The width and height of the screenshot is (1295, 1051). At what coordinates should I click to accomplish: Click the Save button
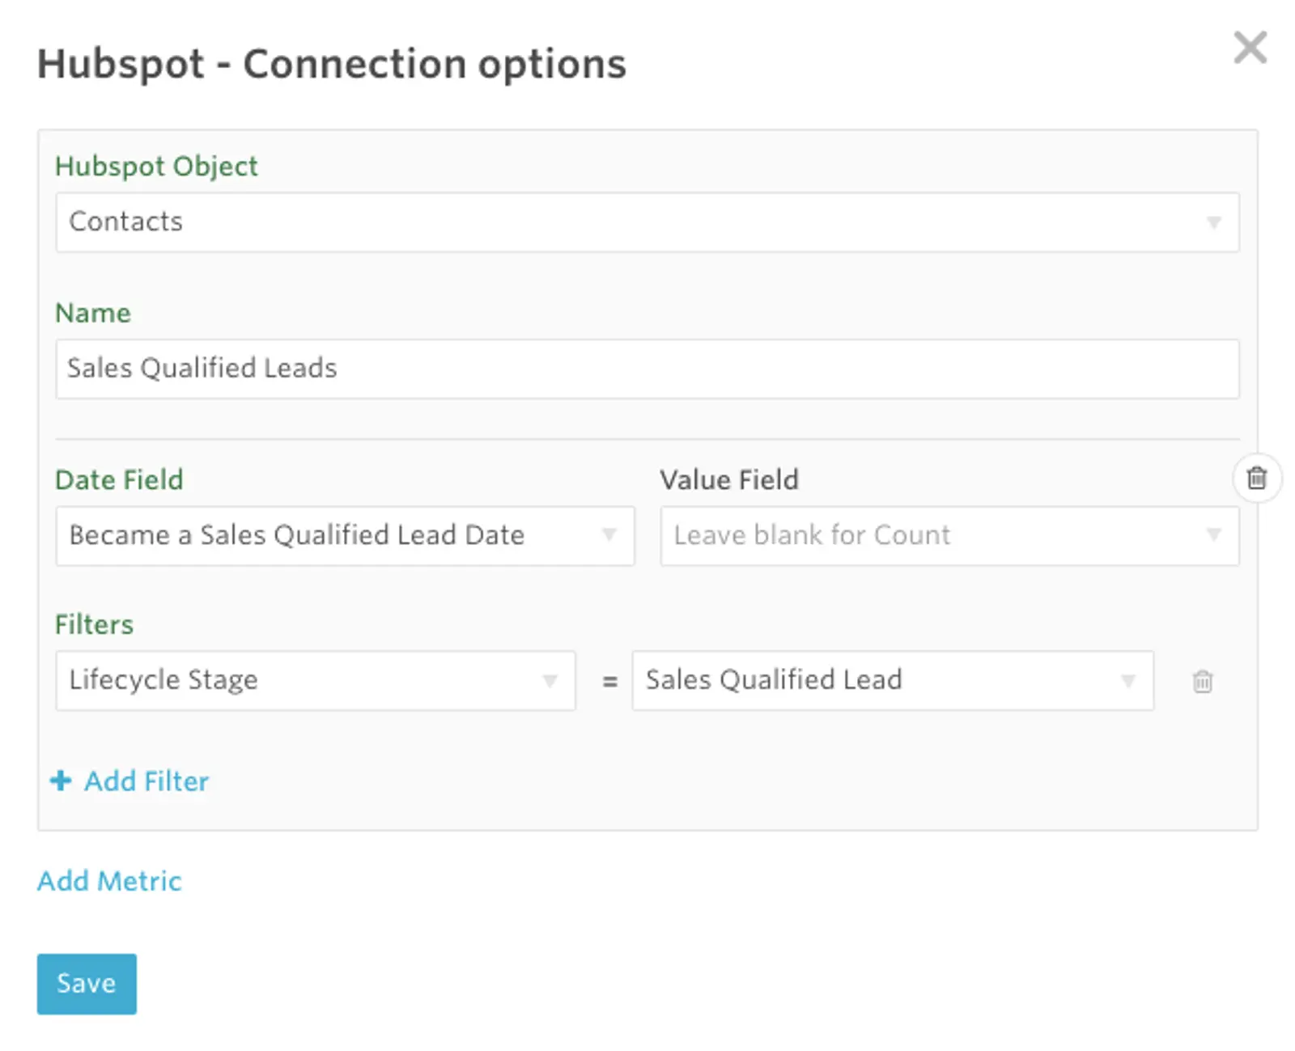(86, 983)
